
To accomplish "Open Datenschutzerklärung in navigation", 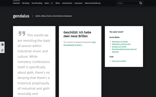I will pyautogui.click(x=93, y=3).
